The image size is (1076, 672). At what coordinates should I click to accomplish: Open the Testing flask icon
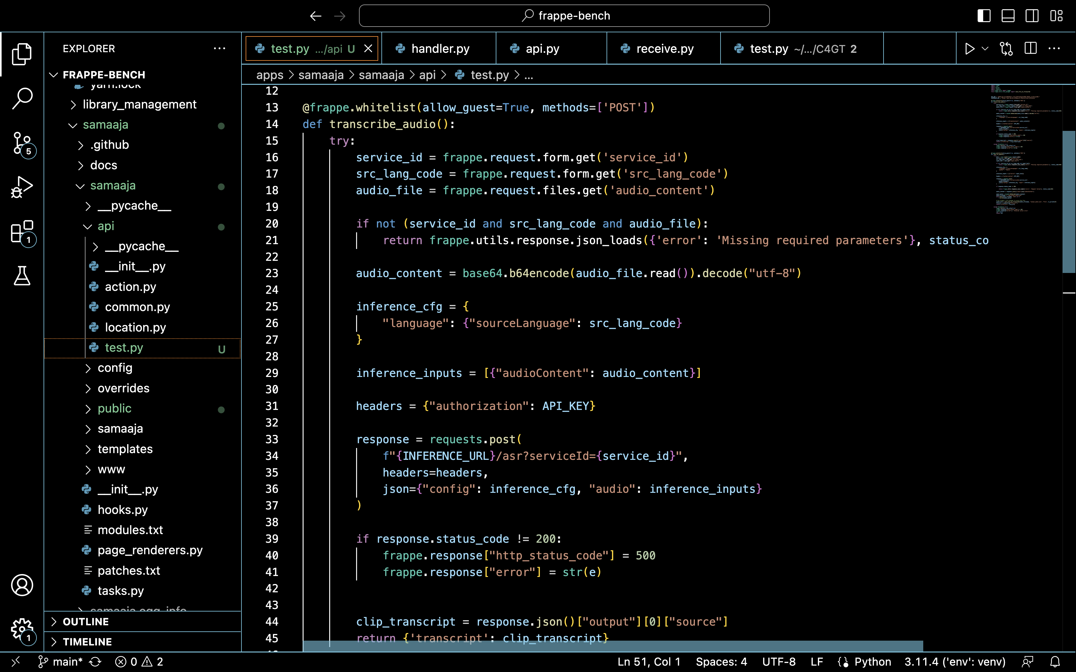[22, 276]
